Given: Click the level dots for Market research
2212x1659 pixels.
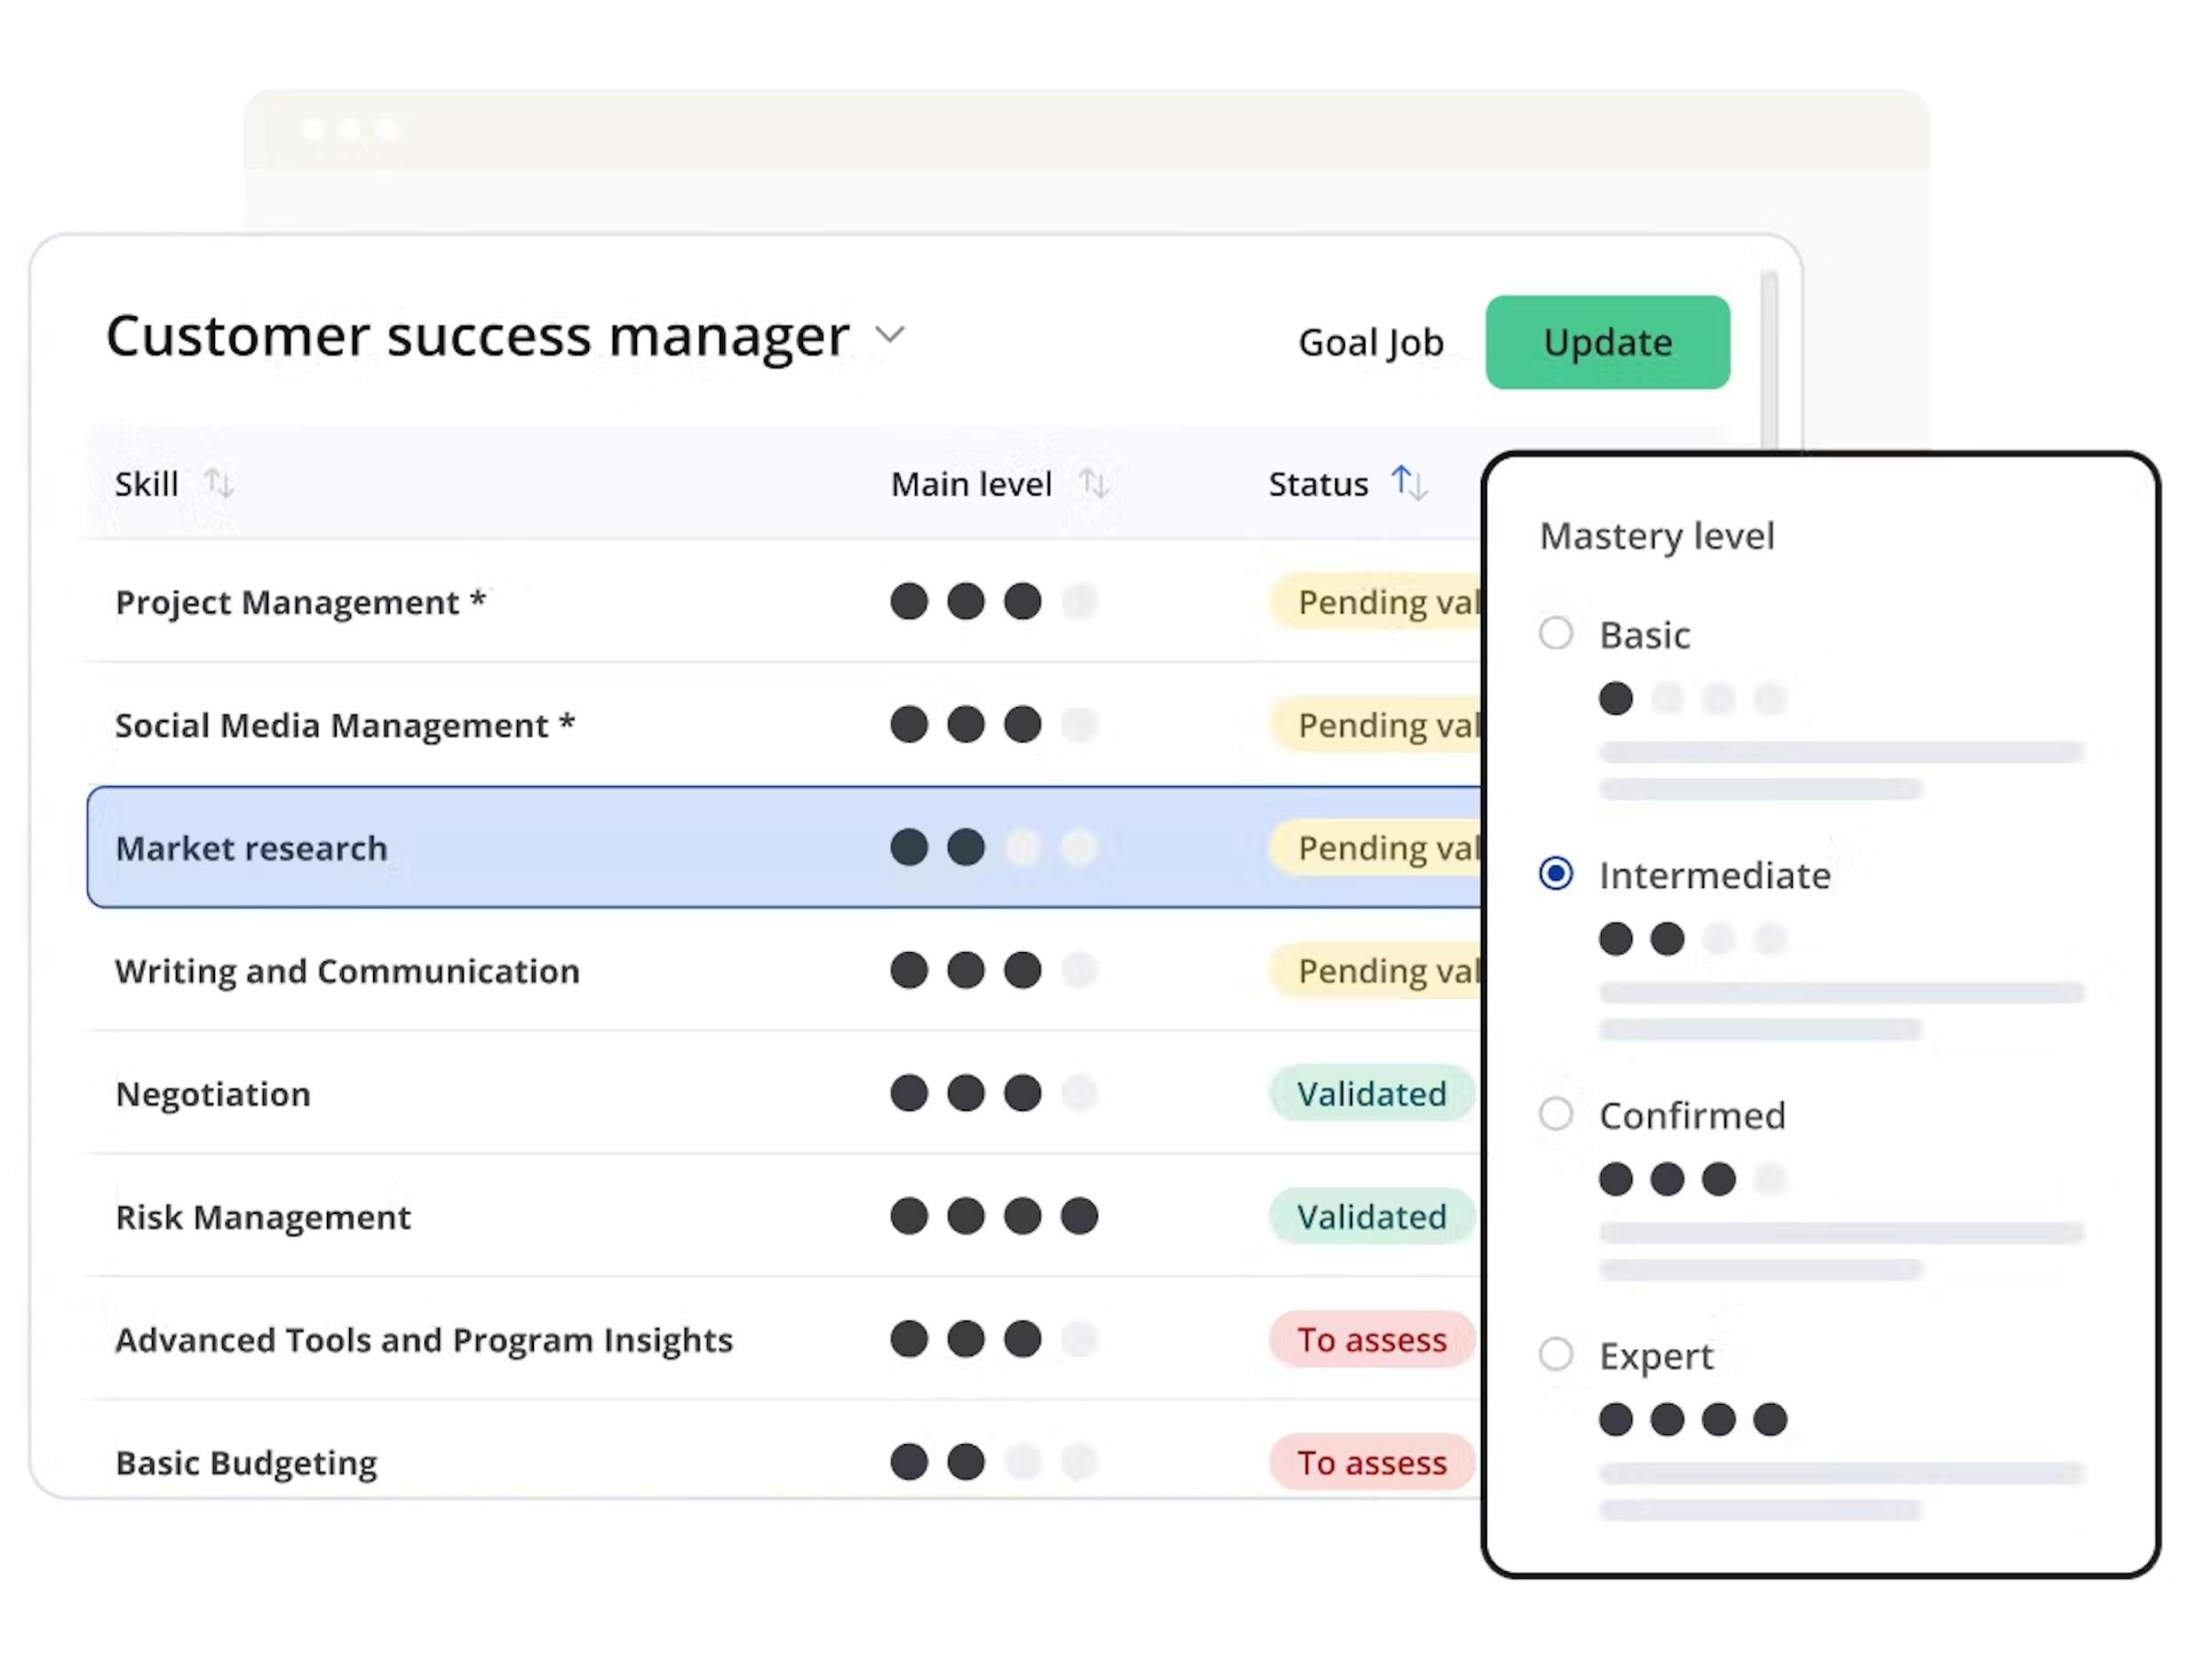Looking at the screenshot, I should click(994, 847).
